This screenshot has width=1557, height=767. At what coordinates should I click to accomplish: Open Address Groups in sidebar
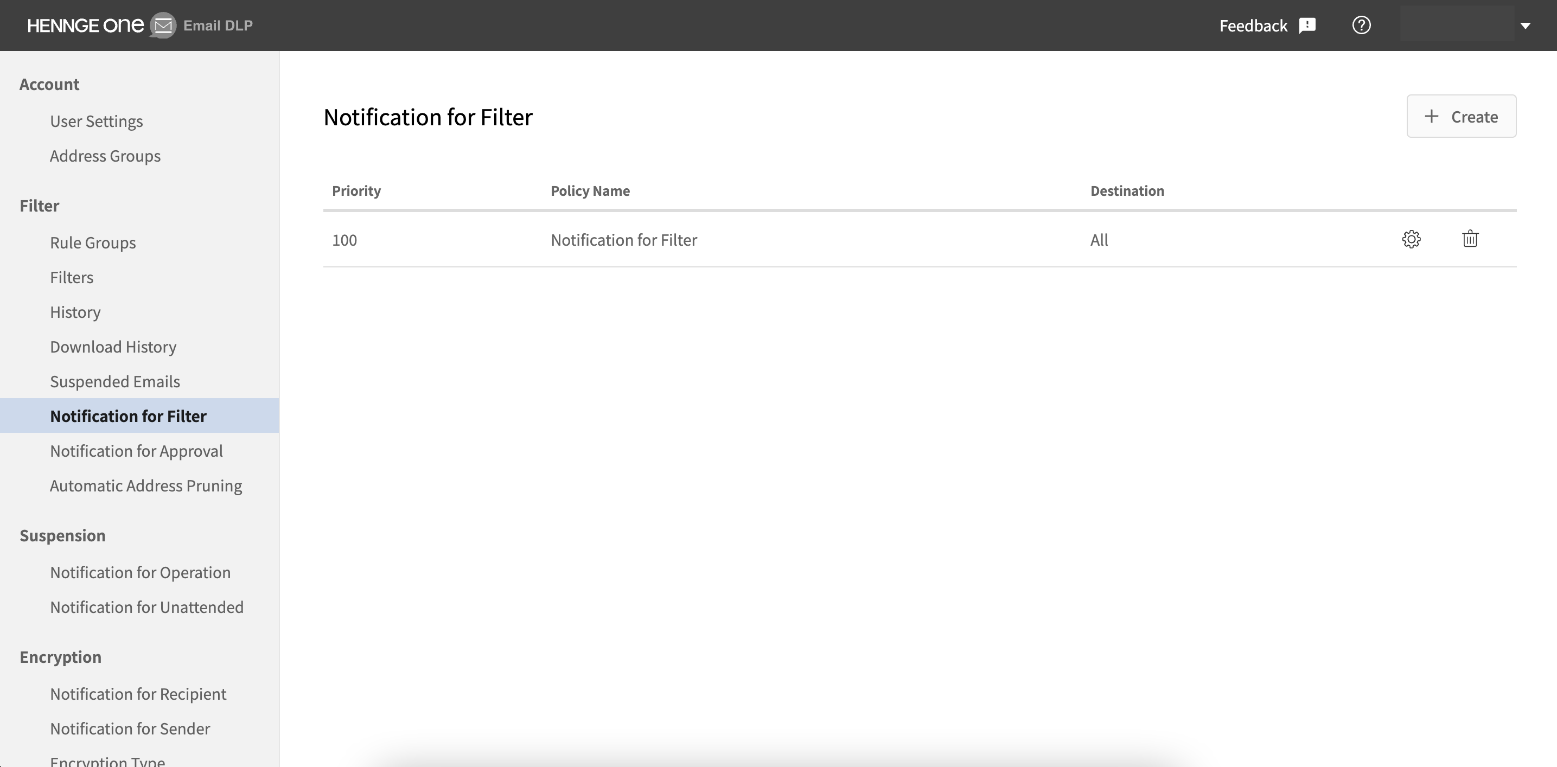(x=105, y=156)
